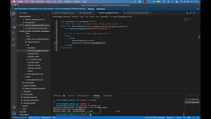This screenshot has height=119, width=211.
Task: Click the link icon in editor toolbar
Action: pyautogui.click(x=191, y=13)
